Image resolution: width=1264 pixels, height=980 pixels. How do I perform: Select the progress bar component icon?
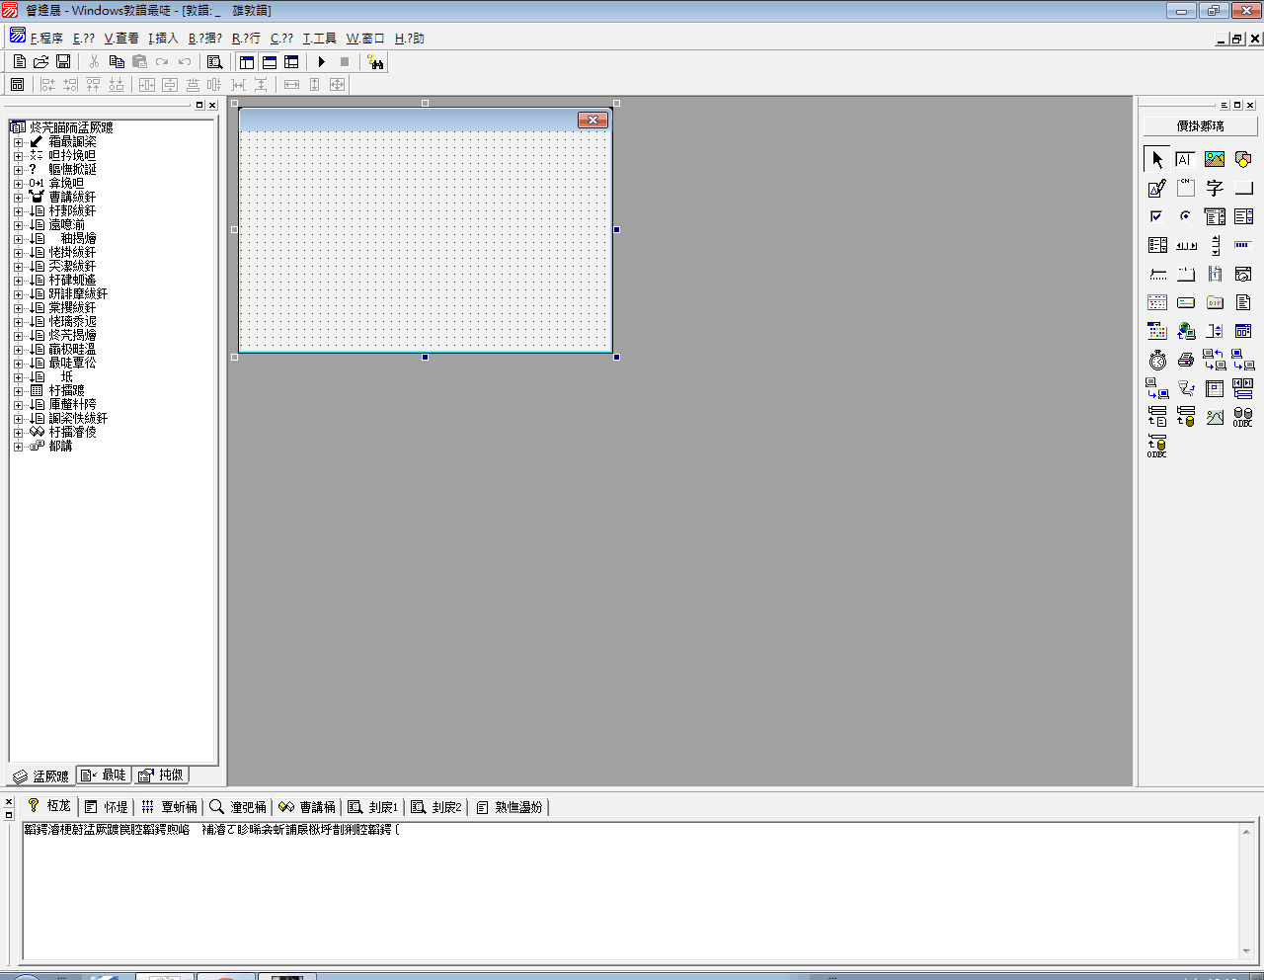1243,245
